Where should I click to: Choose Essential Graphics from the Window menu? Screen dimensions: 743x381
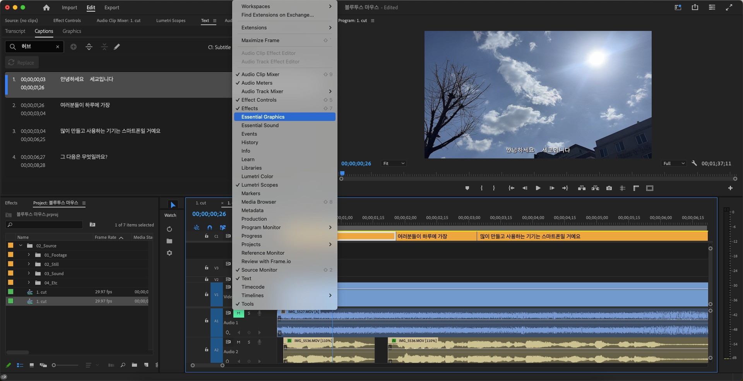[x=285, y=117]
